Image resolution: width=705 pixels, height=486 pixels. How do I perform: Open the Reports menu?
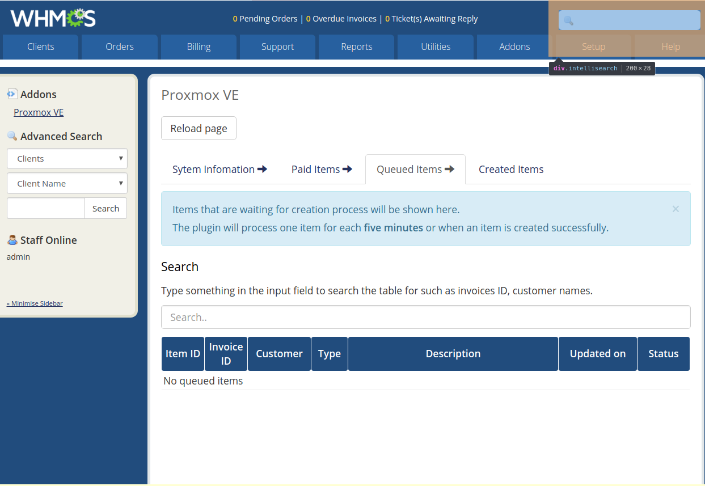point(357,47)
